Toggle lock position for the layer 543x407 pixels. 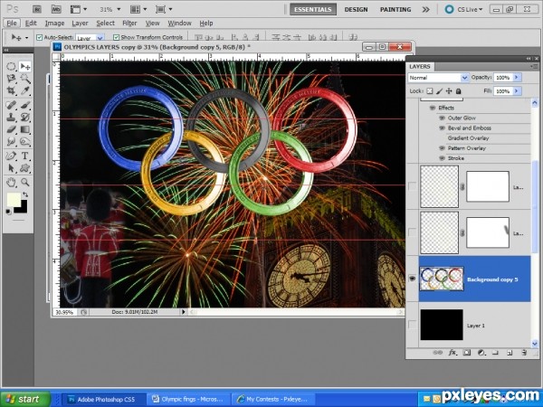coord(449,91)
